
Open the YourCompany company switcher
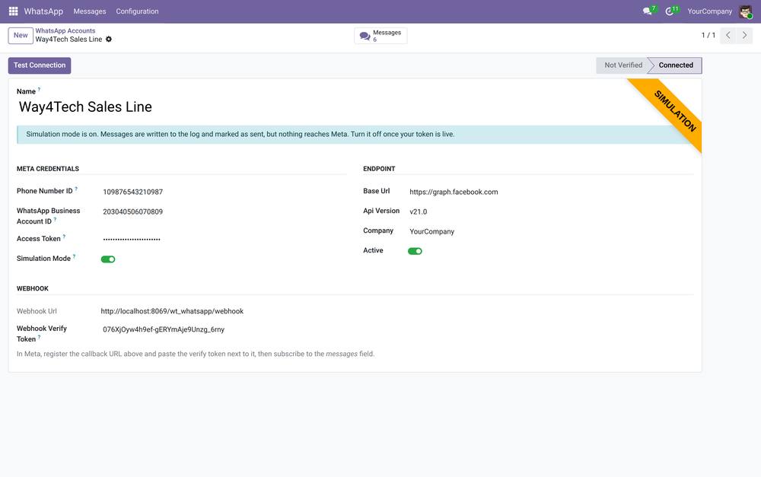pyautogui.click(x=709, y=11)
